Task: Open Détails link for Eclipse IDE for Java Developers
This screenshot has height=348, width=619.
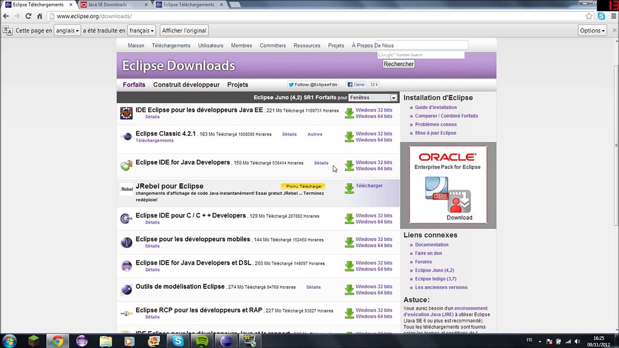Action: click(321, 163)
